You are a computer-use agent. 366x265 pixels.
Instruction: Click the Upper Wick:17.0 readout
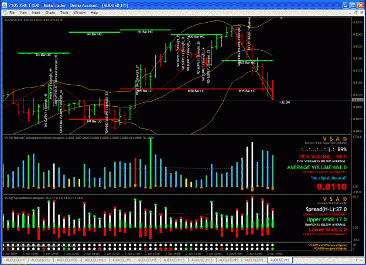[326, 219]
